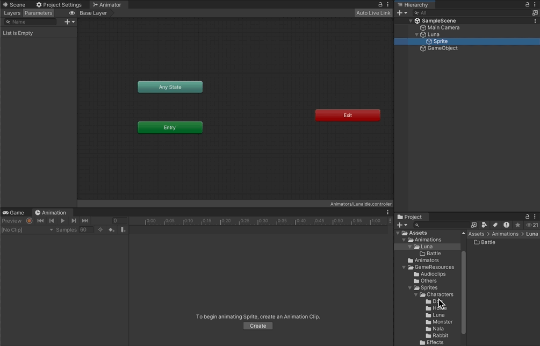Screen dimensions: 540x346
Task: Select the Hierarchy tab
Action: (413, 4)
